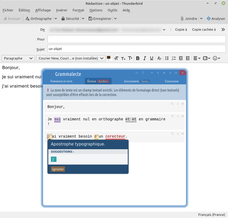Screen dimensions: 228x218
Task: Open the Fichier menu
Action: 8,10
